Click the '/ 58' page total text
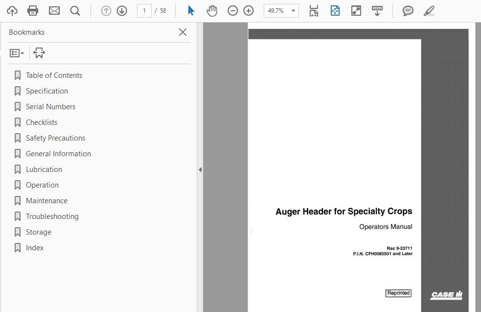The width and height of the screenshot is (481, 312). (x=160, y=11)
